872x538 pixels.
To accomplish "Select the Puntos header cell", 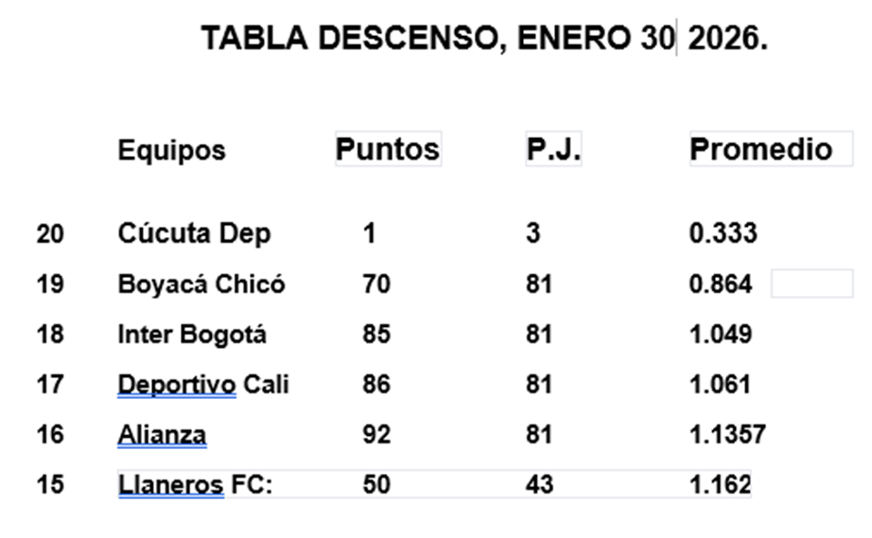I will [388, 149].
